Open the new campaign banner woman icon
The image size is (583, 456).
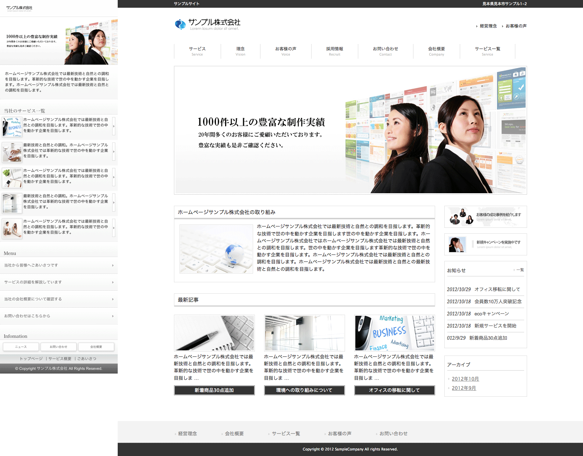tap(457, 244)
